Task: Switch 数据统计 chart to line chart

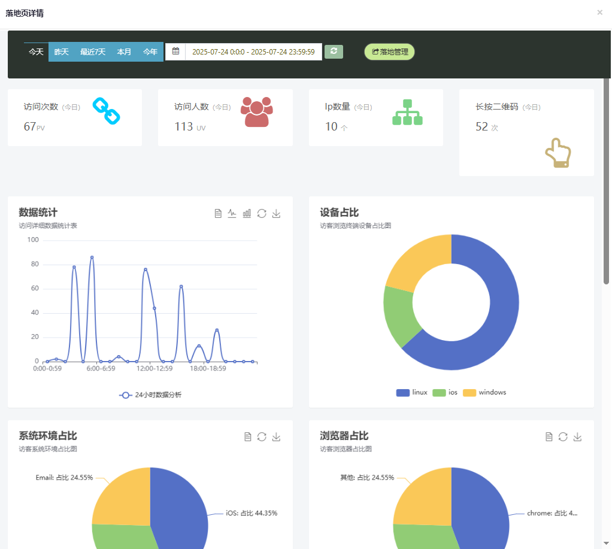Action: point(232,214)
